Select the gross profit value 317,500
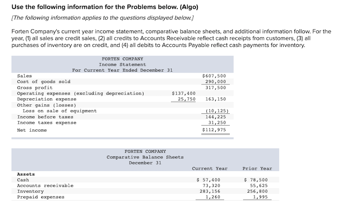338x201 pixels. click(216, 88)
